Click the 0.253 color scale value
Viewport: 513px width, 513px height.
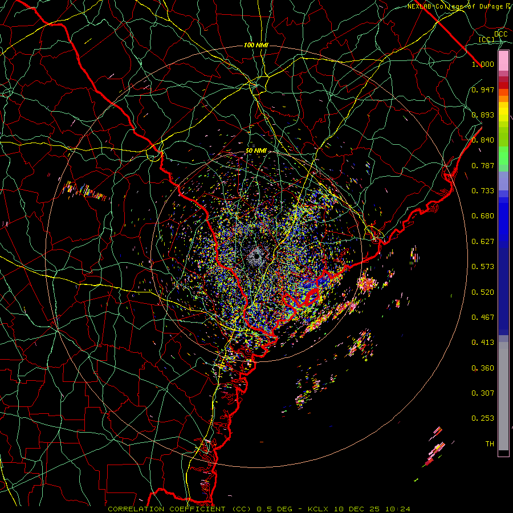point(483,418)
